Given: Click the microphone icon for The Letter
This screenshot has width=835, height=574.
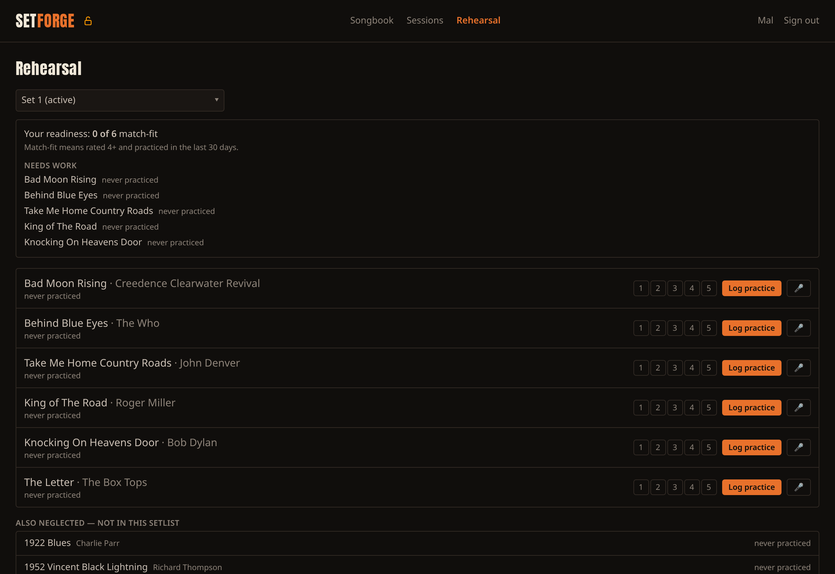Looking at the screenshot, I should point(798,487).
